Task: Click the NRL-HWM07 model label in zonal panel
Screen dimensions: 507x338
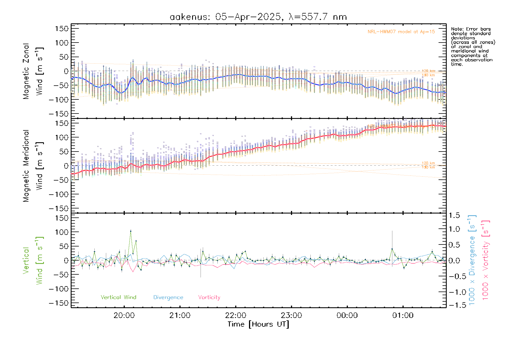Action: (x=401, y=32)
